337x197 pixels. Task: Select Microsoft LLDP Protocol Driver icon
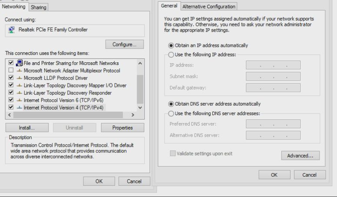coord(20,78)
